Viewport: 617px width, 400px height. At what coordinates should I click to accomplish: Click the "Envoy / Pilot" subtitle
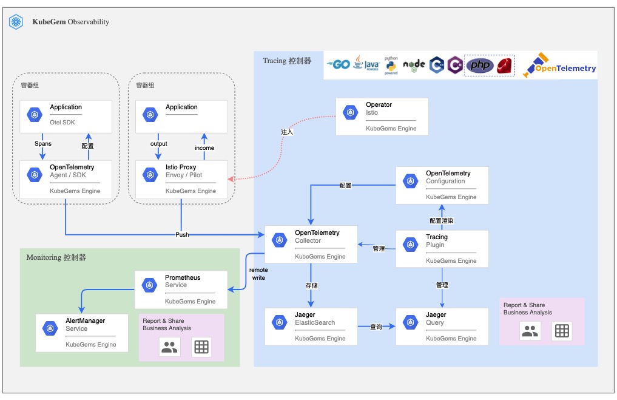tap(184, 175)
